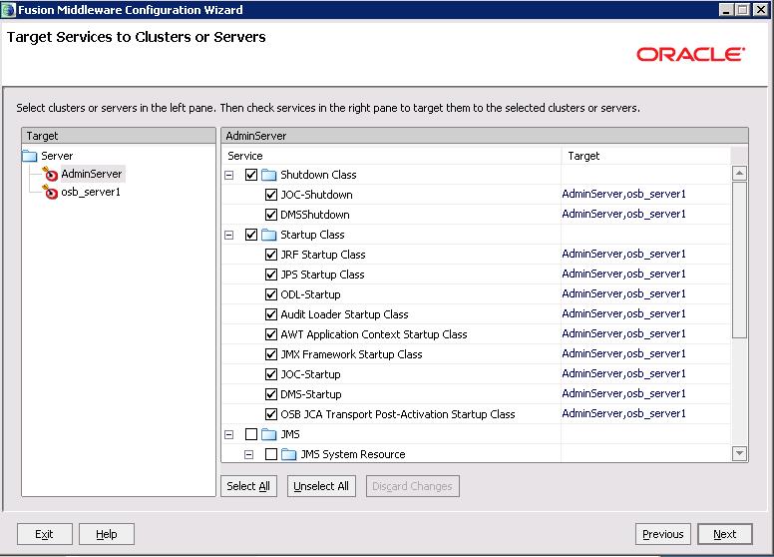Uncheck OSB JCA Transport Post-Activation checkbox
The image size is (774, 557).
[x=271, y=414]
